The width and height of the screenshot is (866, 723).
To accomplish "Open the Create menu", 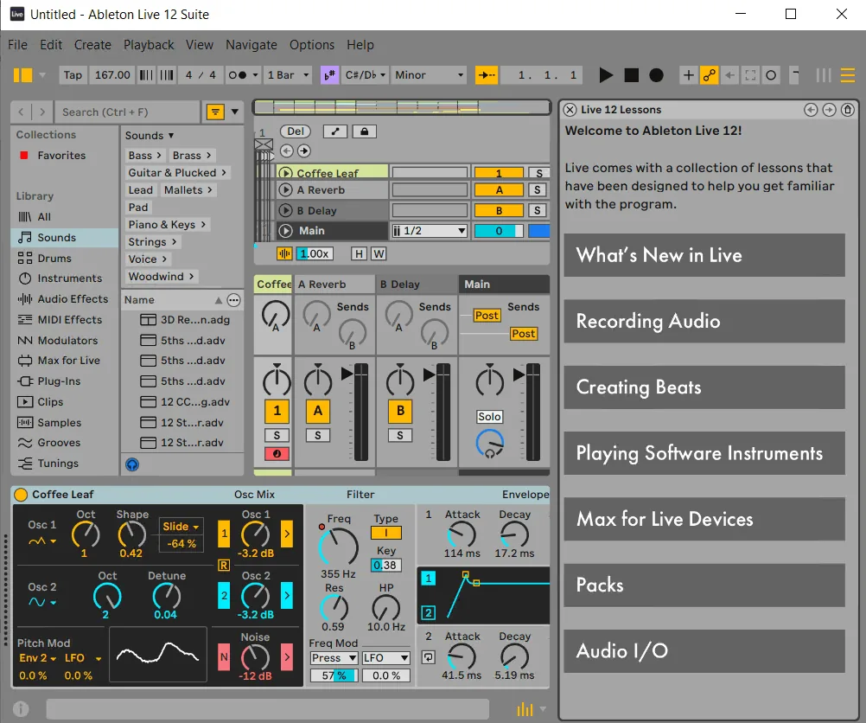I will [92, 45].
